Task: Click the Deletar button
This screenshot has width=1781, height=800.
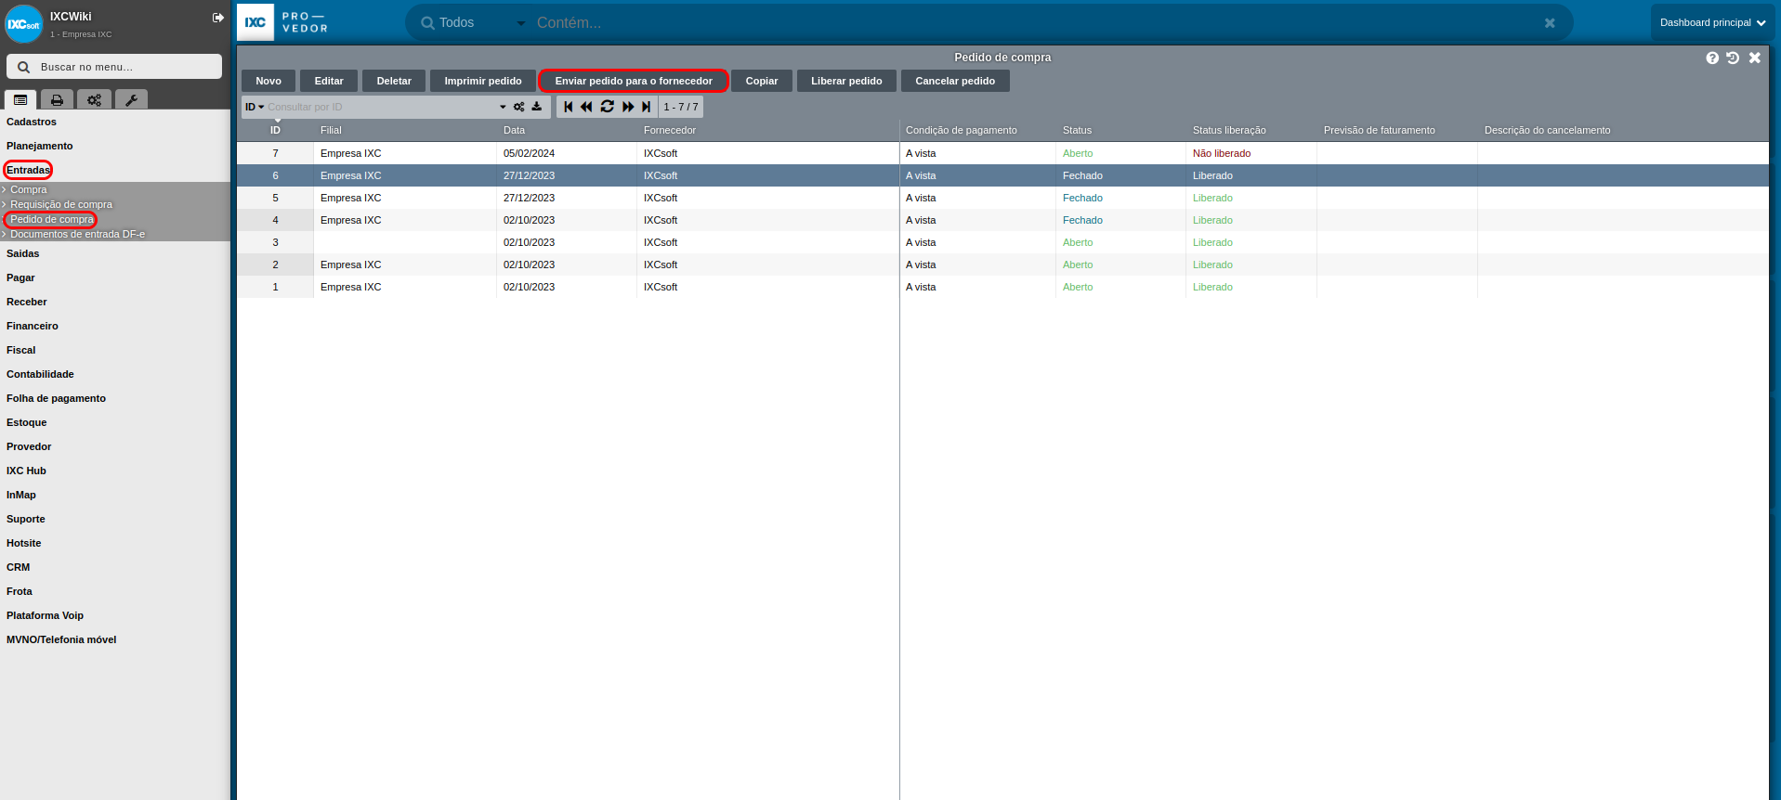Action: coord(394,81)
